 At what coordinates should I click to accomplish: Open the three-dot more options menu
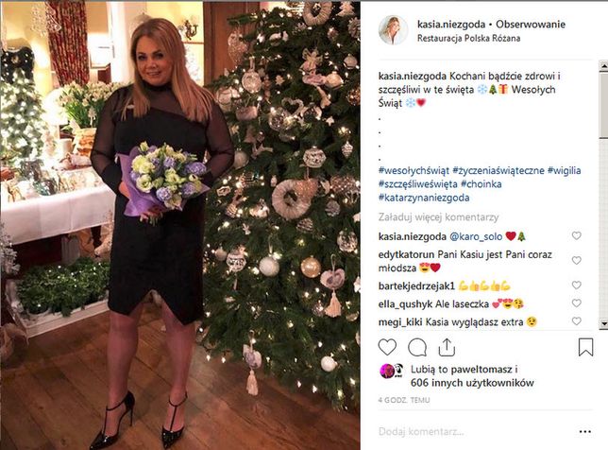[584, 431]
